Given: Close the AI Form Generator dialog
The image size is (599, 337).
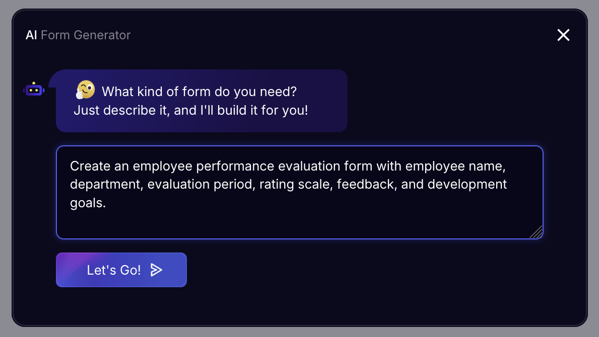Looking at the screenshot, I should [x=563, y=35].
